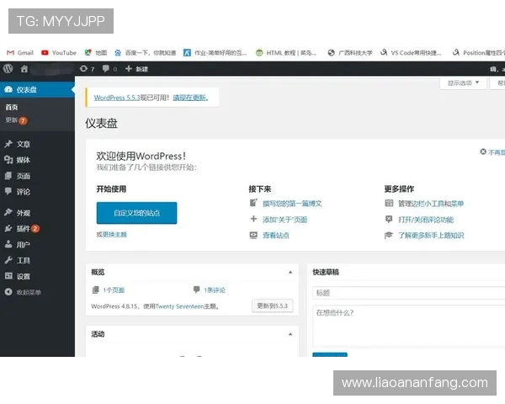
Task: Open the VS Code常用快捷 bookmark
Action: (x=411, y=53)
